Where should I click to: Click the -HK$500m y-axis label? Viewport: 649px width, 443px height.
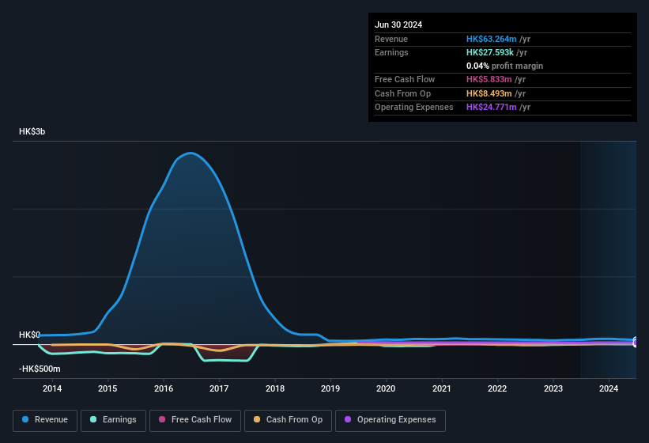pyautogui.click(x=40, y=369)
